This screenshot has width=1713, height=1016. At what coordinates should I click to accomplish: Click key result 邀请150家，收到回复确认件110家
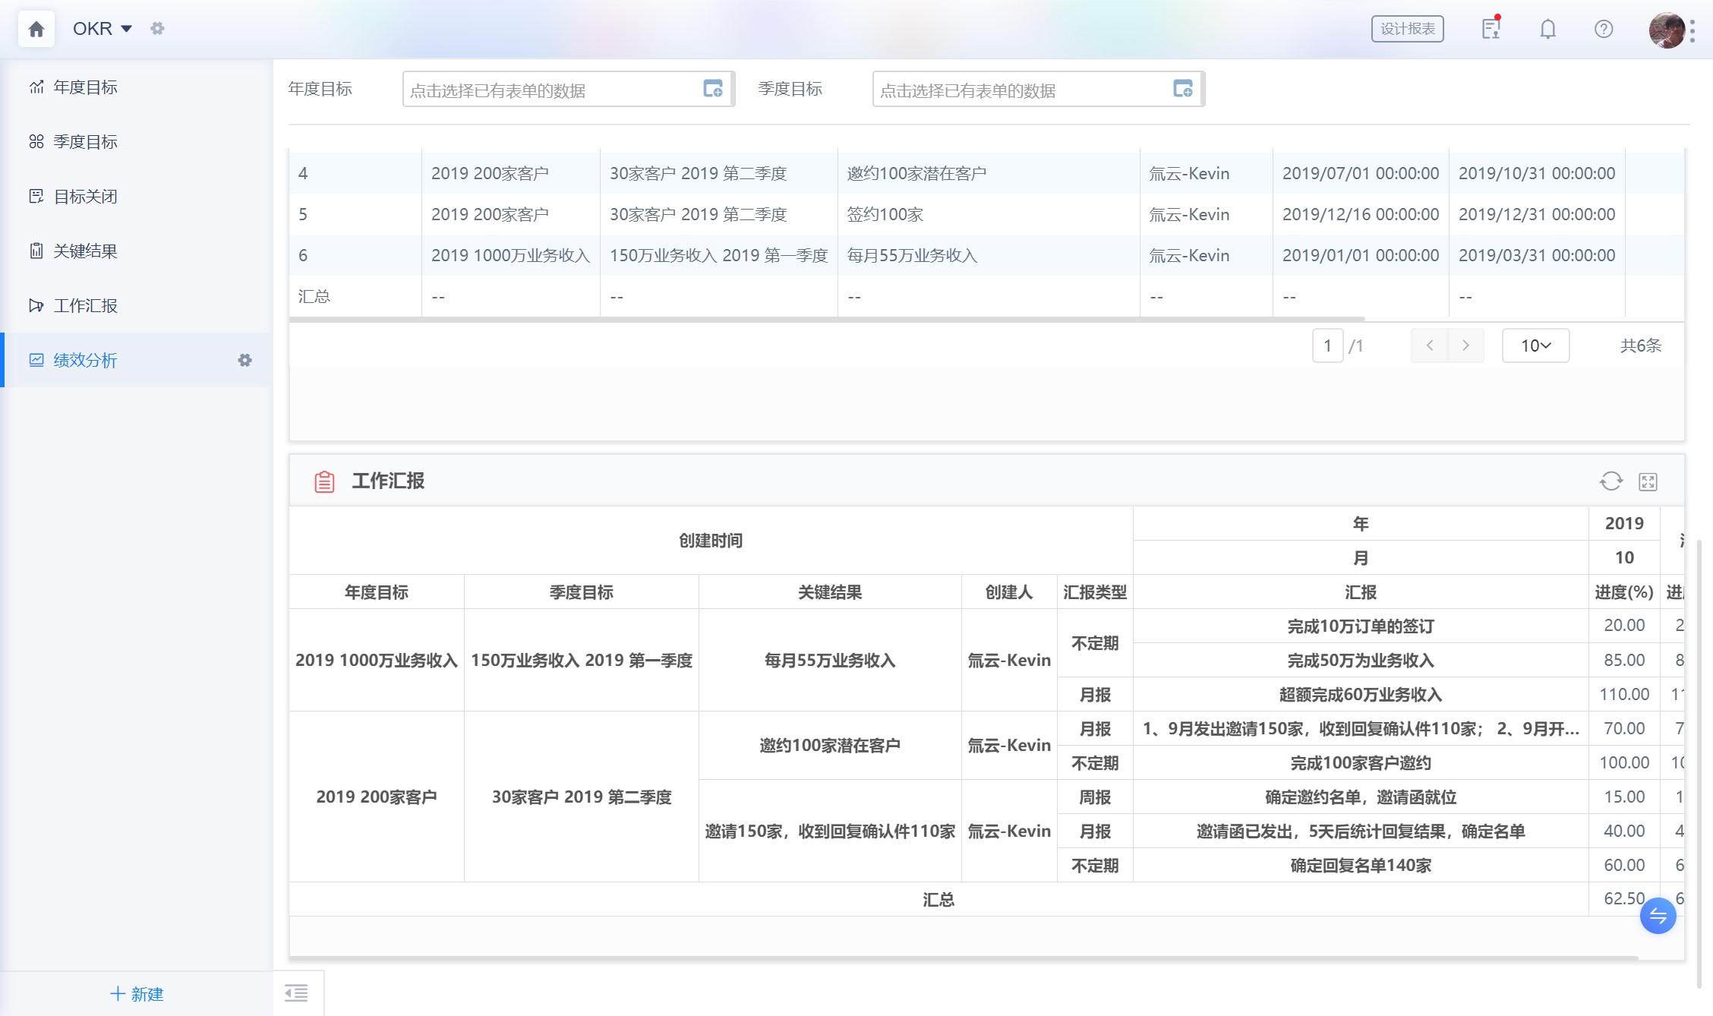[x=830, y=831]
